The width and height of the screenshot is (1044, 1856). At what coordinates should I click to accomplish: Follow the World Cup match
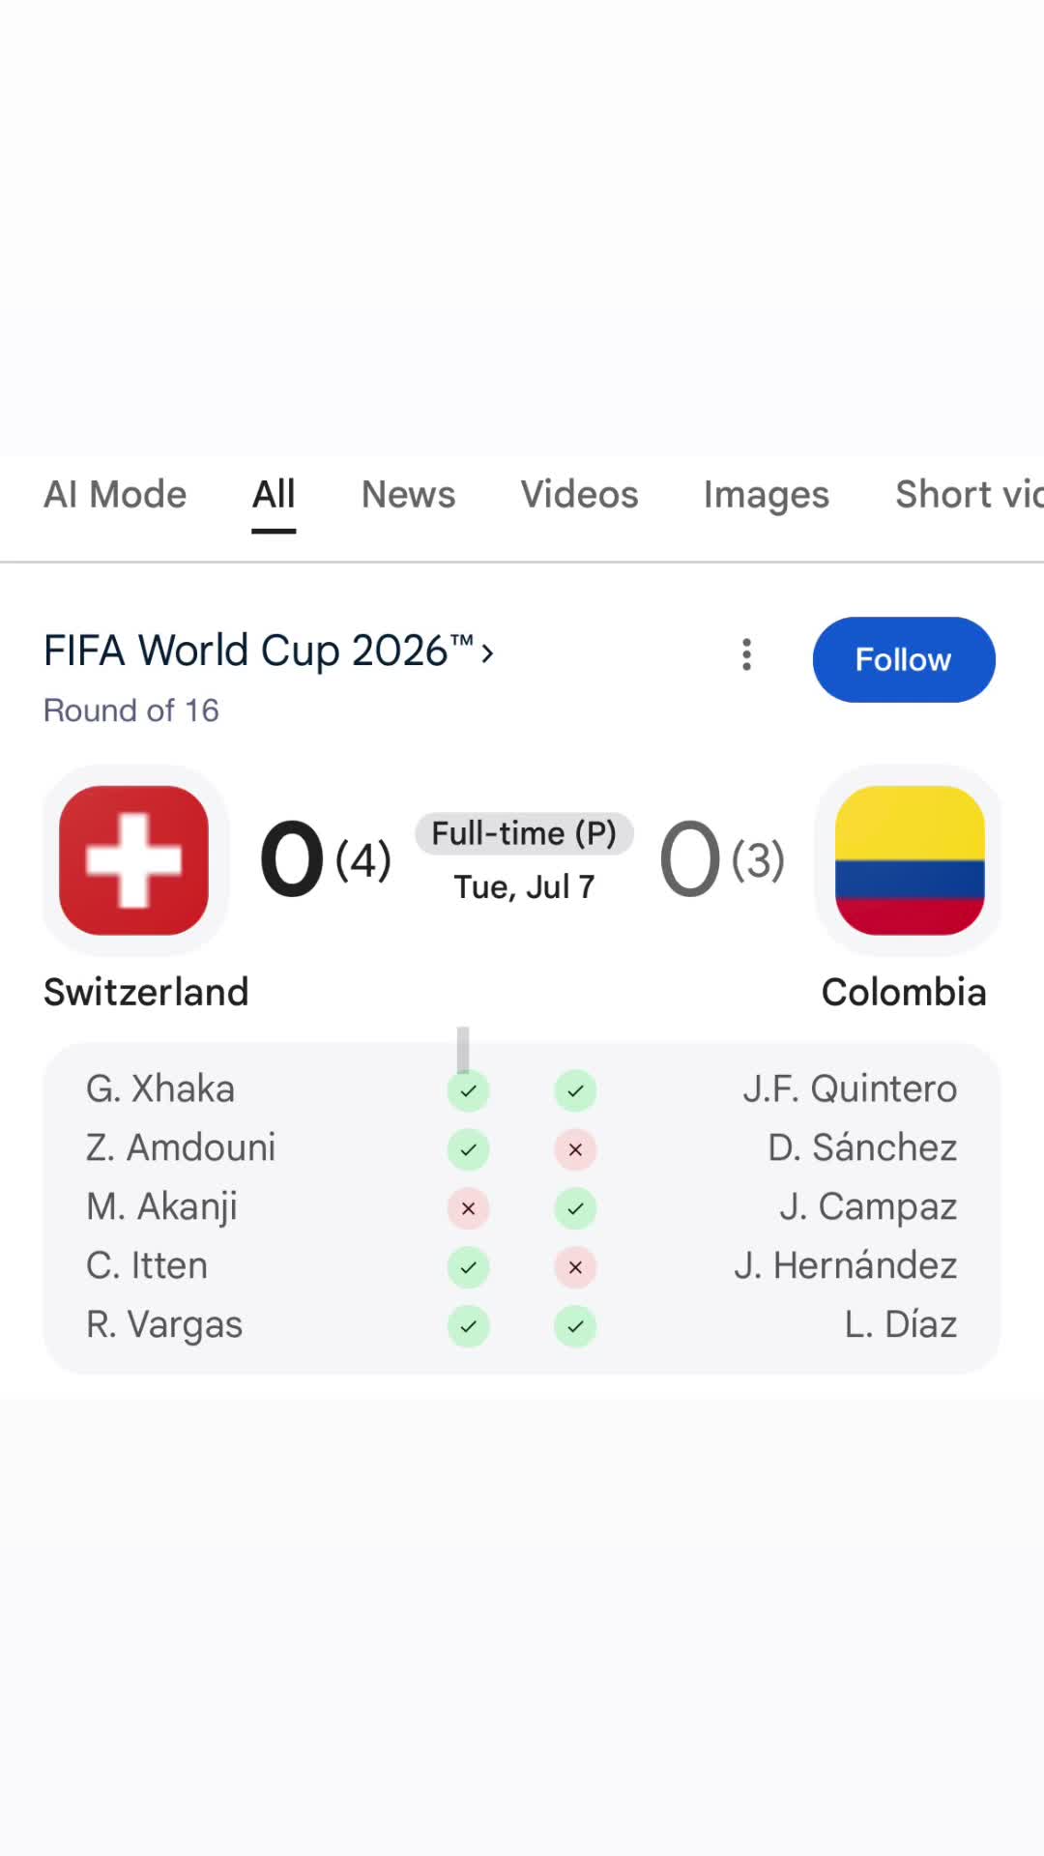(x=904, y=659)
